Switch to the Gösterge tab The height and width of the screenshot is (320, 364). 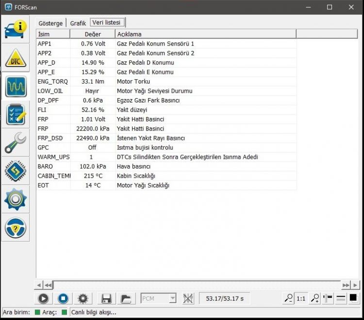[50, 23]
